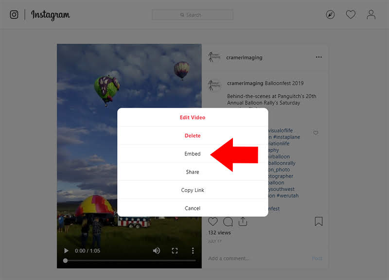
Task: Open the activity heart icon in header
Action: (x=351, y=15)
